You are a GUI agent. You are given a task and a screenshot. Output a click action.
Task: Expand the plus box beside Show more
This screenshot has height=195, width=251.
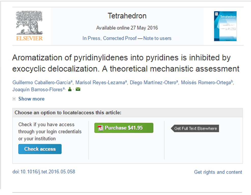tap(14, 99)
